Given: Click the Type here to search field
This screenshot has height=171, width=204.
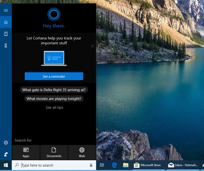Looking at the screenshot, I should (54, 165).
